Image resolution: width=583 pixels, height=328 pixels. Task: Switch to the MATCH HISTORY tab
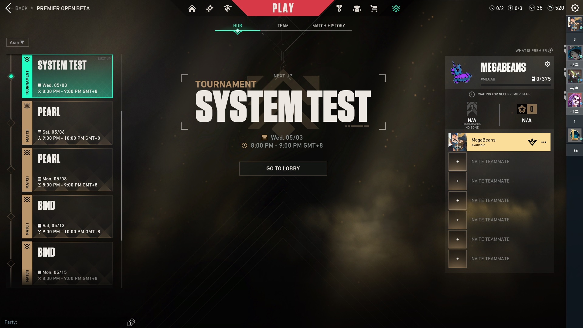coord(328,25)
